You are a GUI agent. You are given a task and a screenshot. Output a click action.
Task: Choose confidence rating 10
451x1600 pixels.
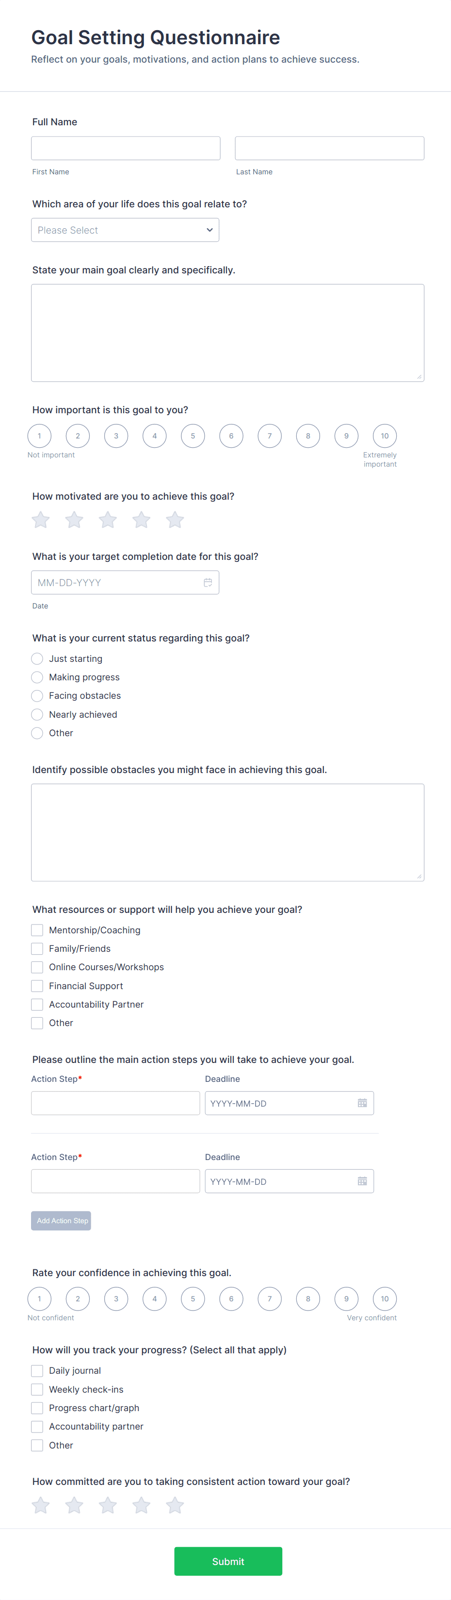coord(385,1299)
